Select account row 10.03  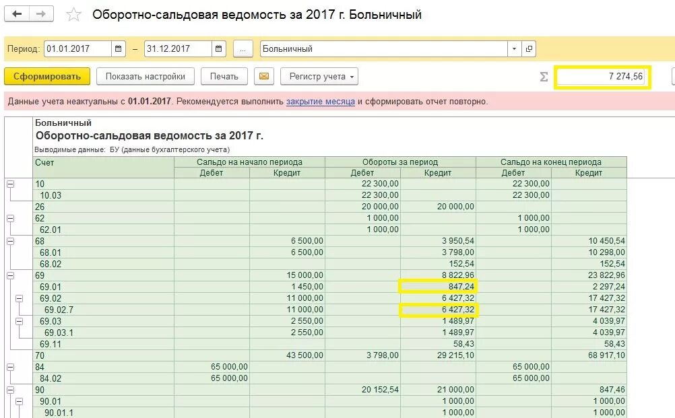(x=329, y=195)
